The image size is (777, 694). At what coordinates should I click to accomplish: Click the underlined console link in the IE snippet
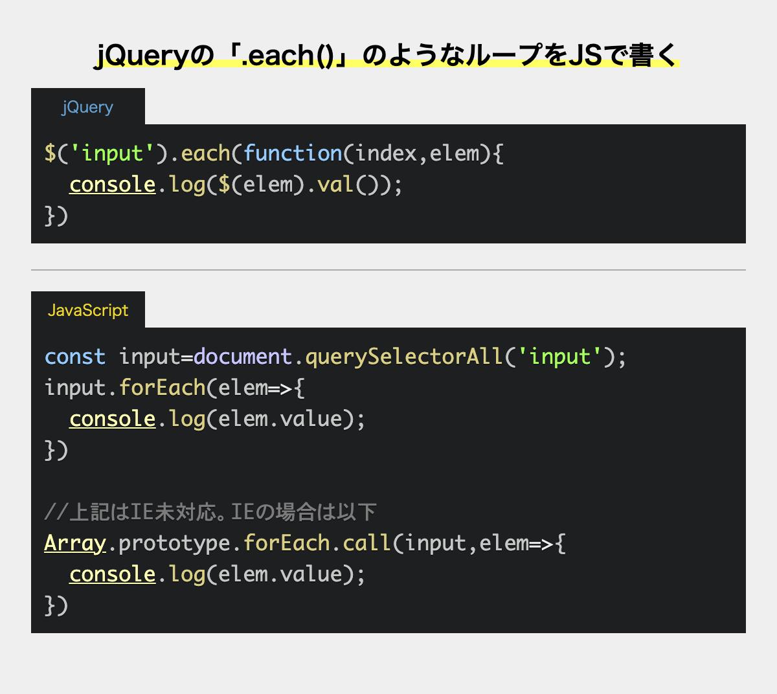111,574
